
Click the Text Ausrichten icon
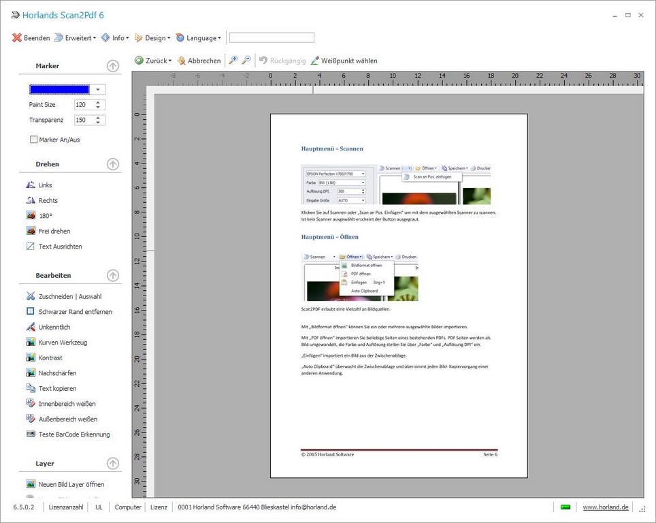click(x=31, y=247)
